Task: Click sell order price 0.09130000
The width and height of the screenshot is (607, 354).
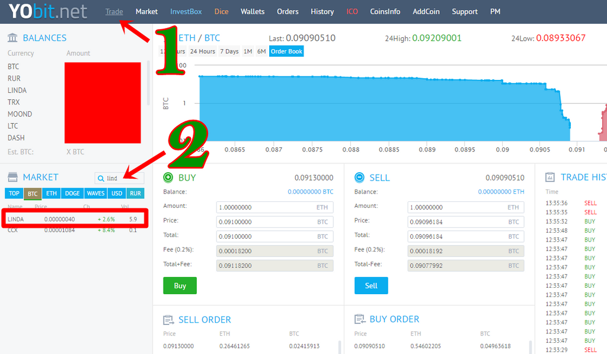Action: [x=178, y=346]
